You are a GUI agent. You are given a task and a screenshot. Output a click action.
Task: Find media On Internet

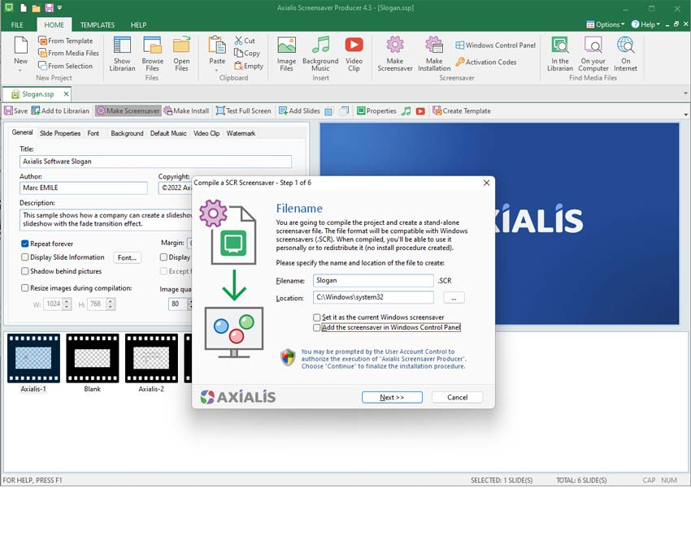coord(625,54)
